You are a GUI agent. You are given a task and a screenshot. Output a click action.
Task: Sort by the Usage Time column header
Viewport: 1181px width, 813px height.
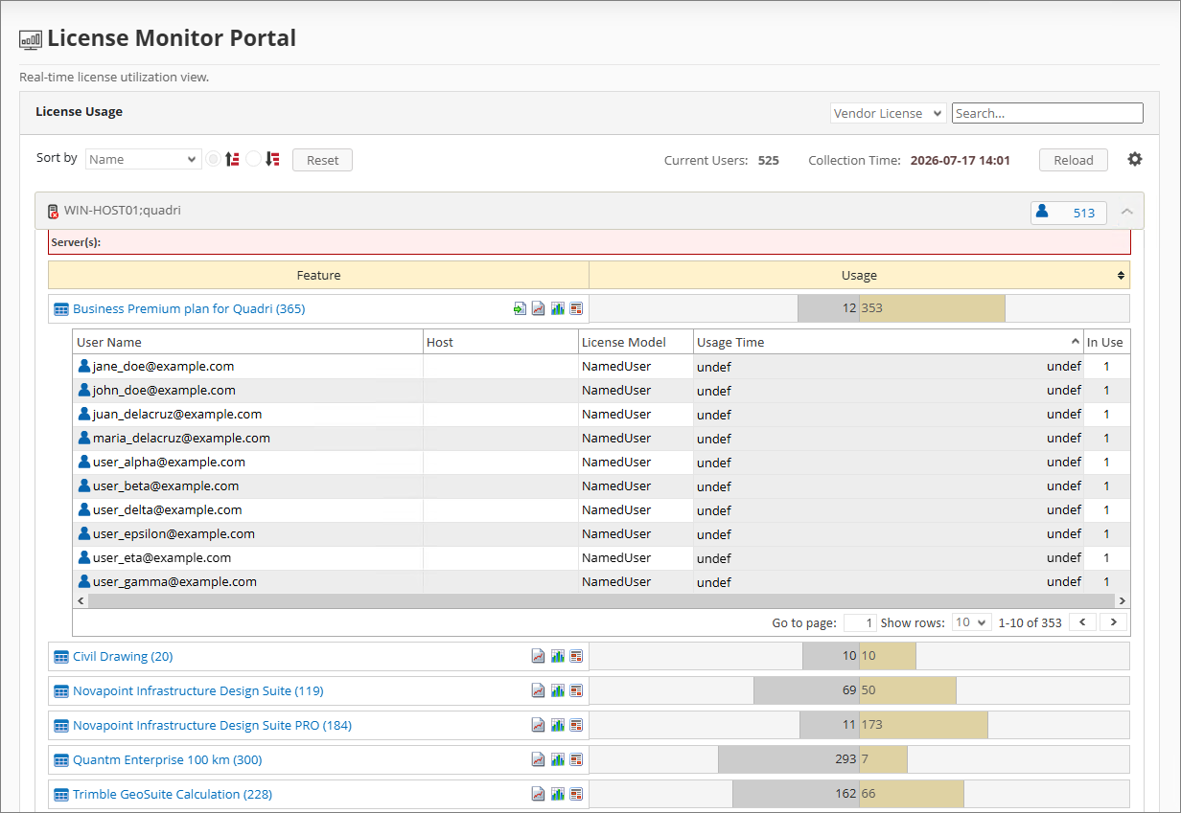888,342
